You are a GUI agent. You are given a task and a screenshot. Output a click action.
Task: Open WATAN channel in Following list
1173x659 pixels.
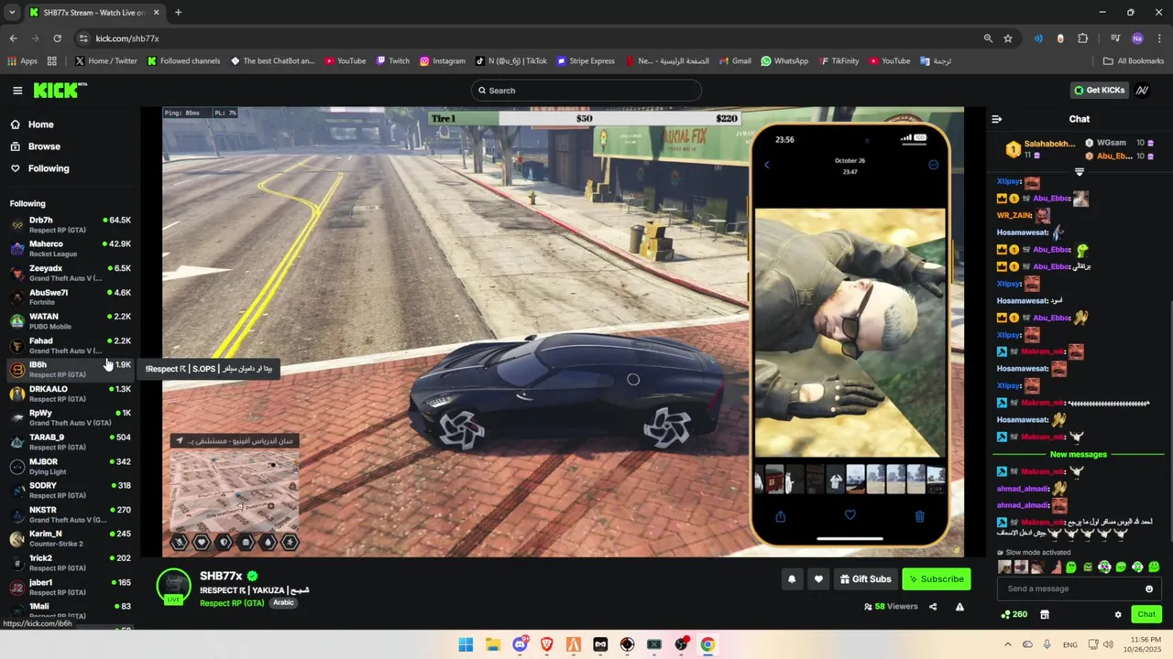pos(71,321)
